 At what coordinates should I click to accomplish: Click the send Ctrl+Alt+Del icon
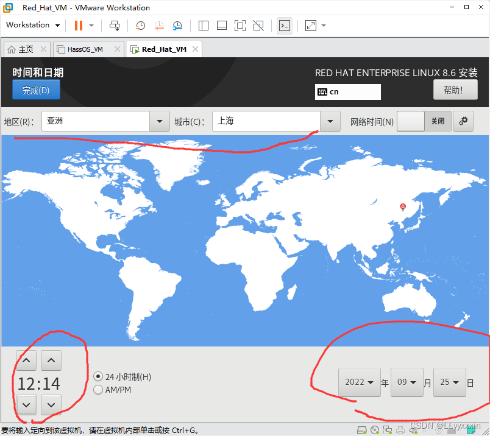(x=115, y=26)
